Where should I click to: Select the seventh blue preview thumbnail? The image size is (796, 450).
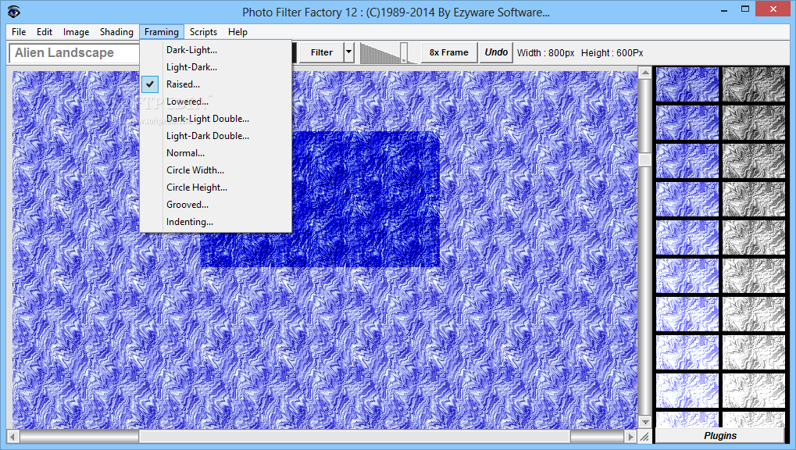coord(687,314)
